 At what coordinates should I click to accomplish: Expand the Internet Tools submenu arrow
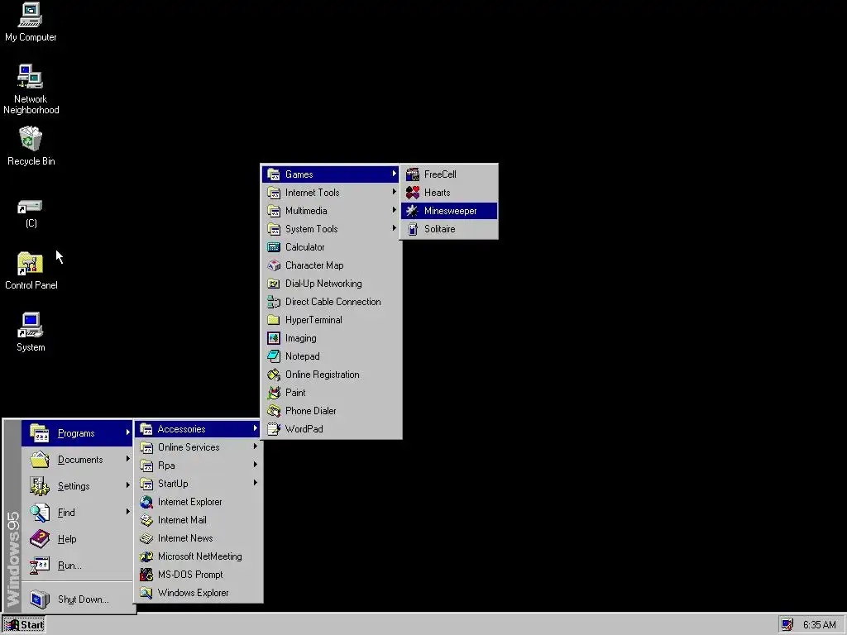(395, 192)
